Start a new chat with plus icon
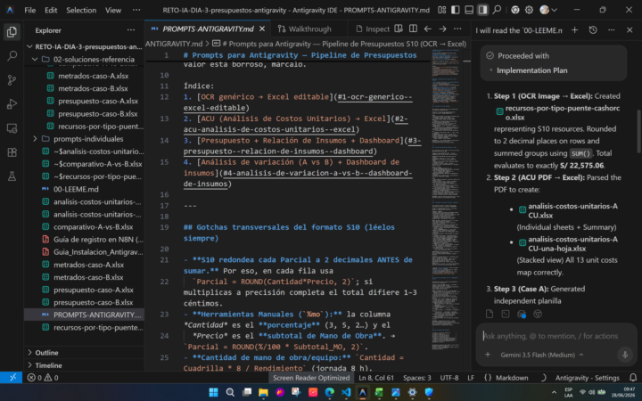 click(575, 30)
